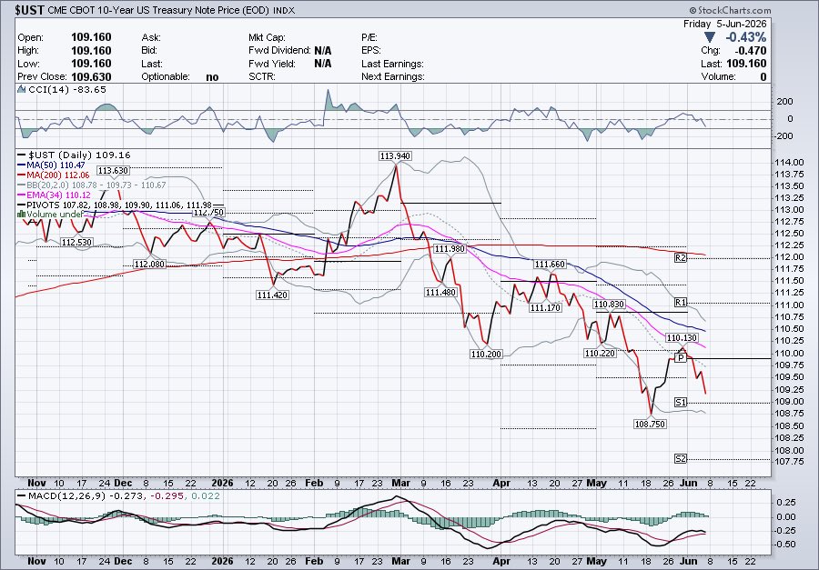Click the 111.420 low price label
Image resolution: width=819 pixels, height=570 pixels.
[272, 295]
